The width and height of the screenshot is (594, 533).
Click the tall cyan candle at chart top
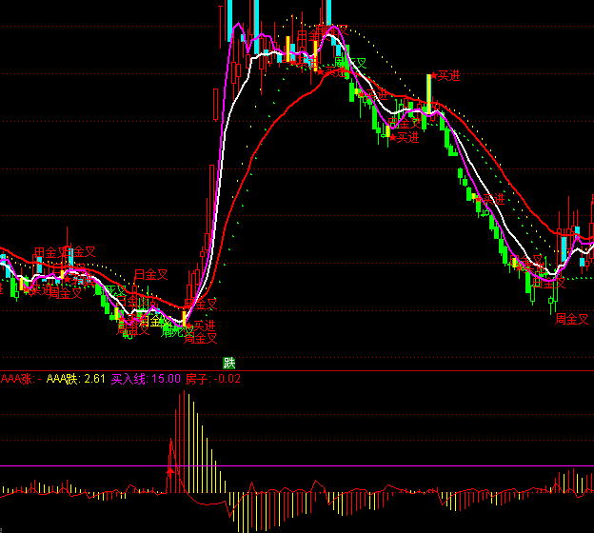(254, 24)
